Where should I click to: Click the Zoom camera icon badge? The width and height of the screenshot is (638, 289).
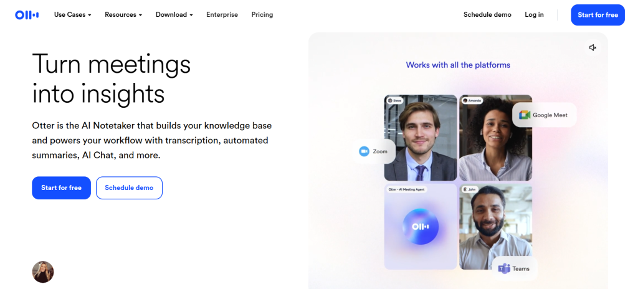click(364, 151)
